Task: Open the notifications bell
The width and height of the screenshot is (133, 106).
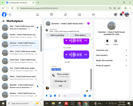Action: point(121,15)
